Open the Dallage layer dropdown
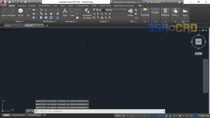Viewport: 210px width, 118px height. click(125, 10)
